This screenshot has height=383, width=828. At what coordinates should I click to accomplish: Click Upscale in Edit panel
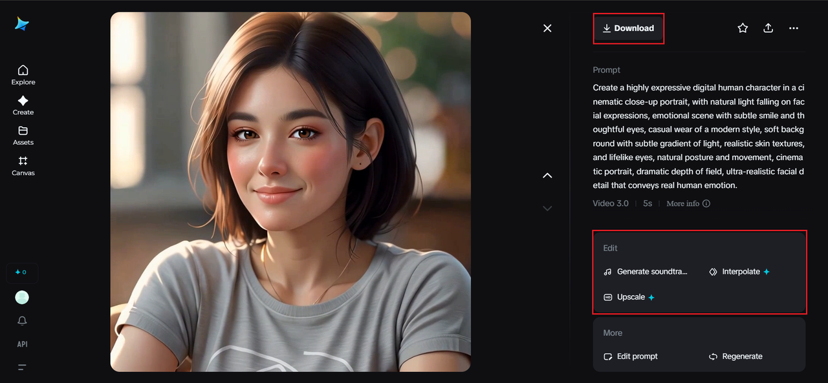(629, 297)
